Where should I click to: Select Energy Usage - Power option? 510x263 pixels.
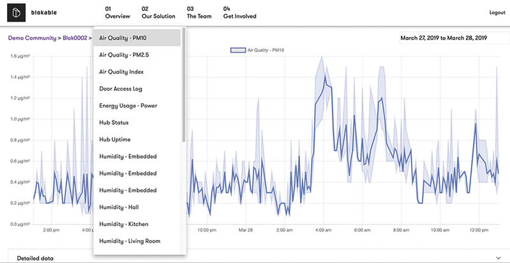(x=137, y=106)
